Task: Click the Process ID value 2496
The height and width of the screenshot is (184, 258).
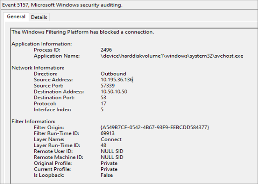Action: tap(106, 50)
